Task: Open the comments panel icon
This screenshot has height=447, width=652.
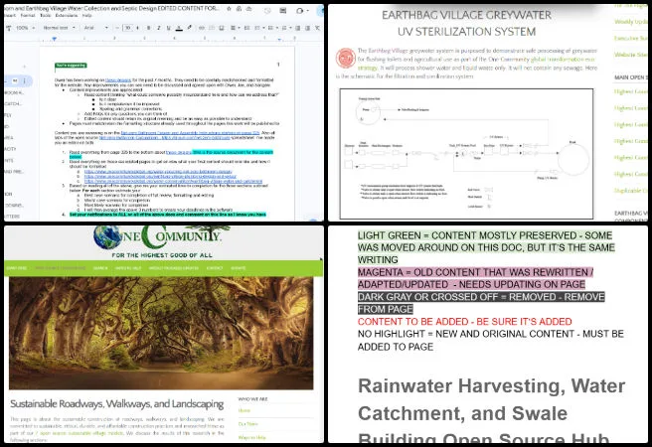Action: (282, 10)
